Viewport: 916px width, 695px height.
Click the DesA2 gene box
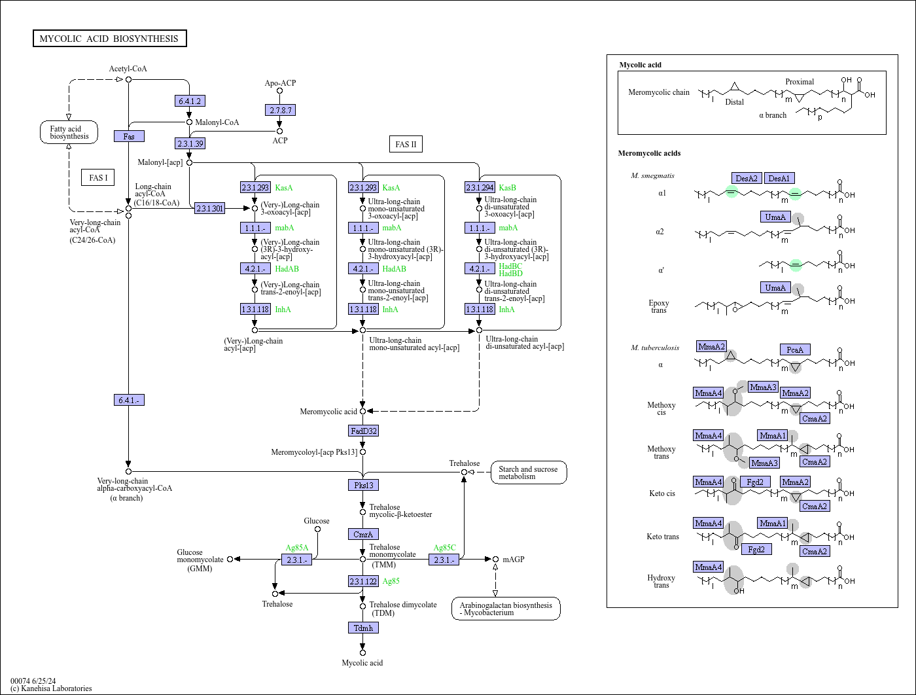(x=747, y=177)
